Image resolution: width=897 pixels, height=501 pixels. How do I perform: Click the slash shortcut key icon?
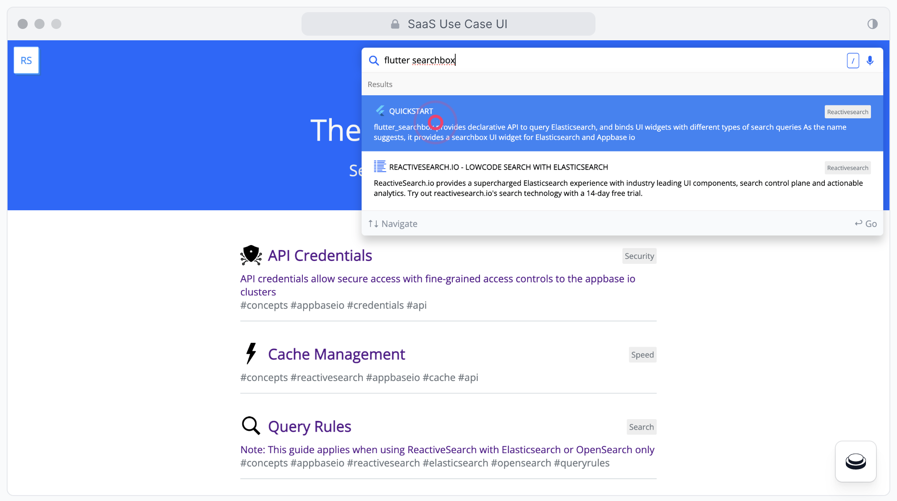tap(852, 60)
